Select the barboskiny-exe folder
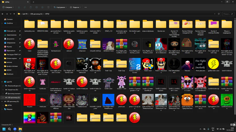 coord(29,24)
